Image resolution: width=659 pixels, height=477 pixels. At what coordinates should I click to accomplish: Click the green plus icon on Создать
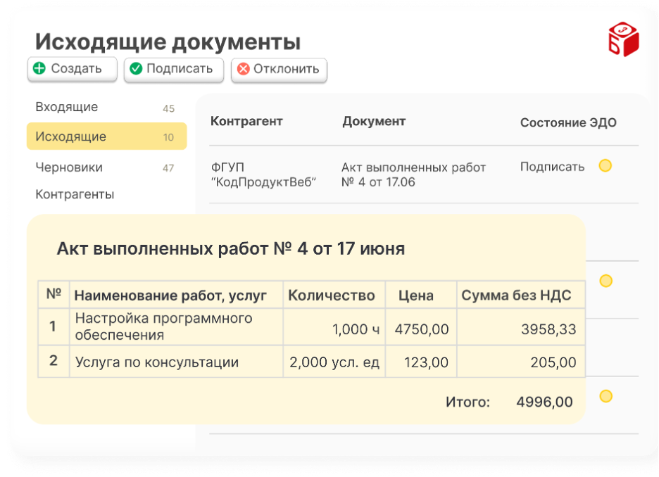pyautogui.click(x=40, y=69)
